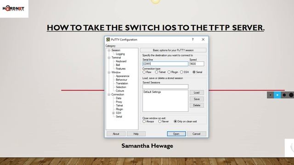The image size is (294, 165).
Task: Click the Save session button
Action: [197, 99]
